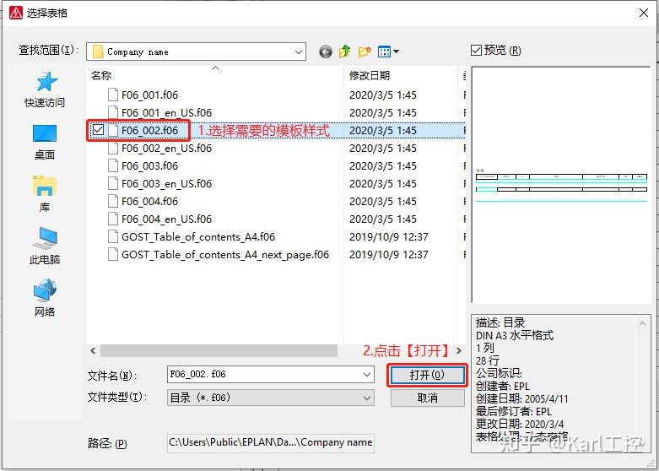Open Quick Access (快速访问) location
Image resolution: width=659 pixels, height=471 pixels.
point(45,89)
